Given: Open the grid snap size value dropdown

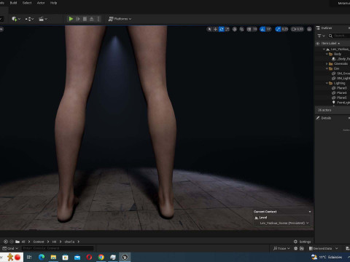Looking at the screenshot, I should pyautogui.click(x=254, y=29).
